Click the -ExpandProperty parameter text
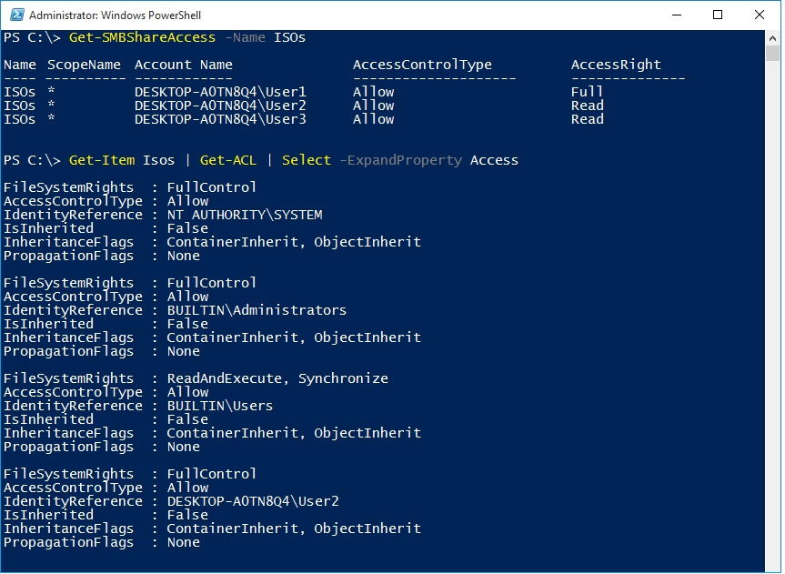 coord(400,160)
